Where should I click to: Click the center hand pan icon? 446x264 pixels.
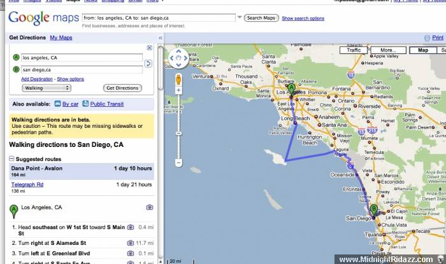tap(178, 58)
